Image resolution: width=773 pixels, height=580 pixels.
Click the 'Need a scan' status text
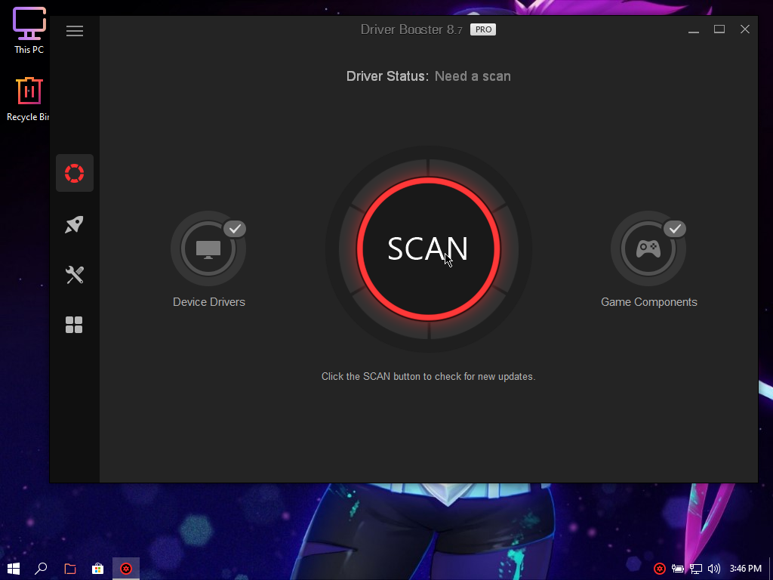coord(473,76)
